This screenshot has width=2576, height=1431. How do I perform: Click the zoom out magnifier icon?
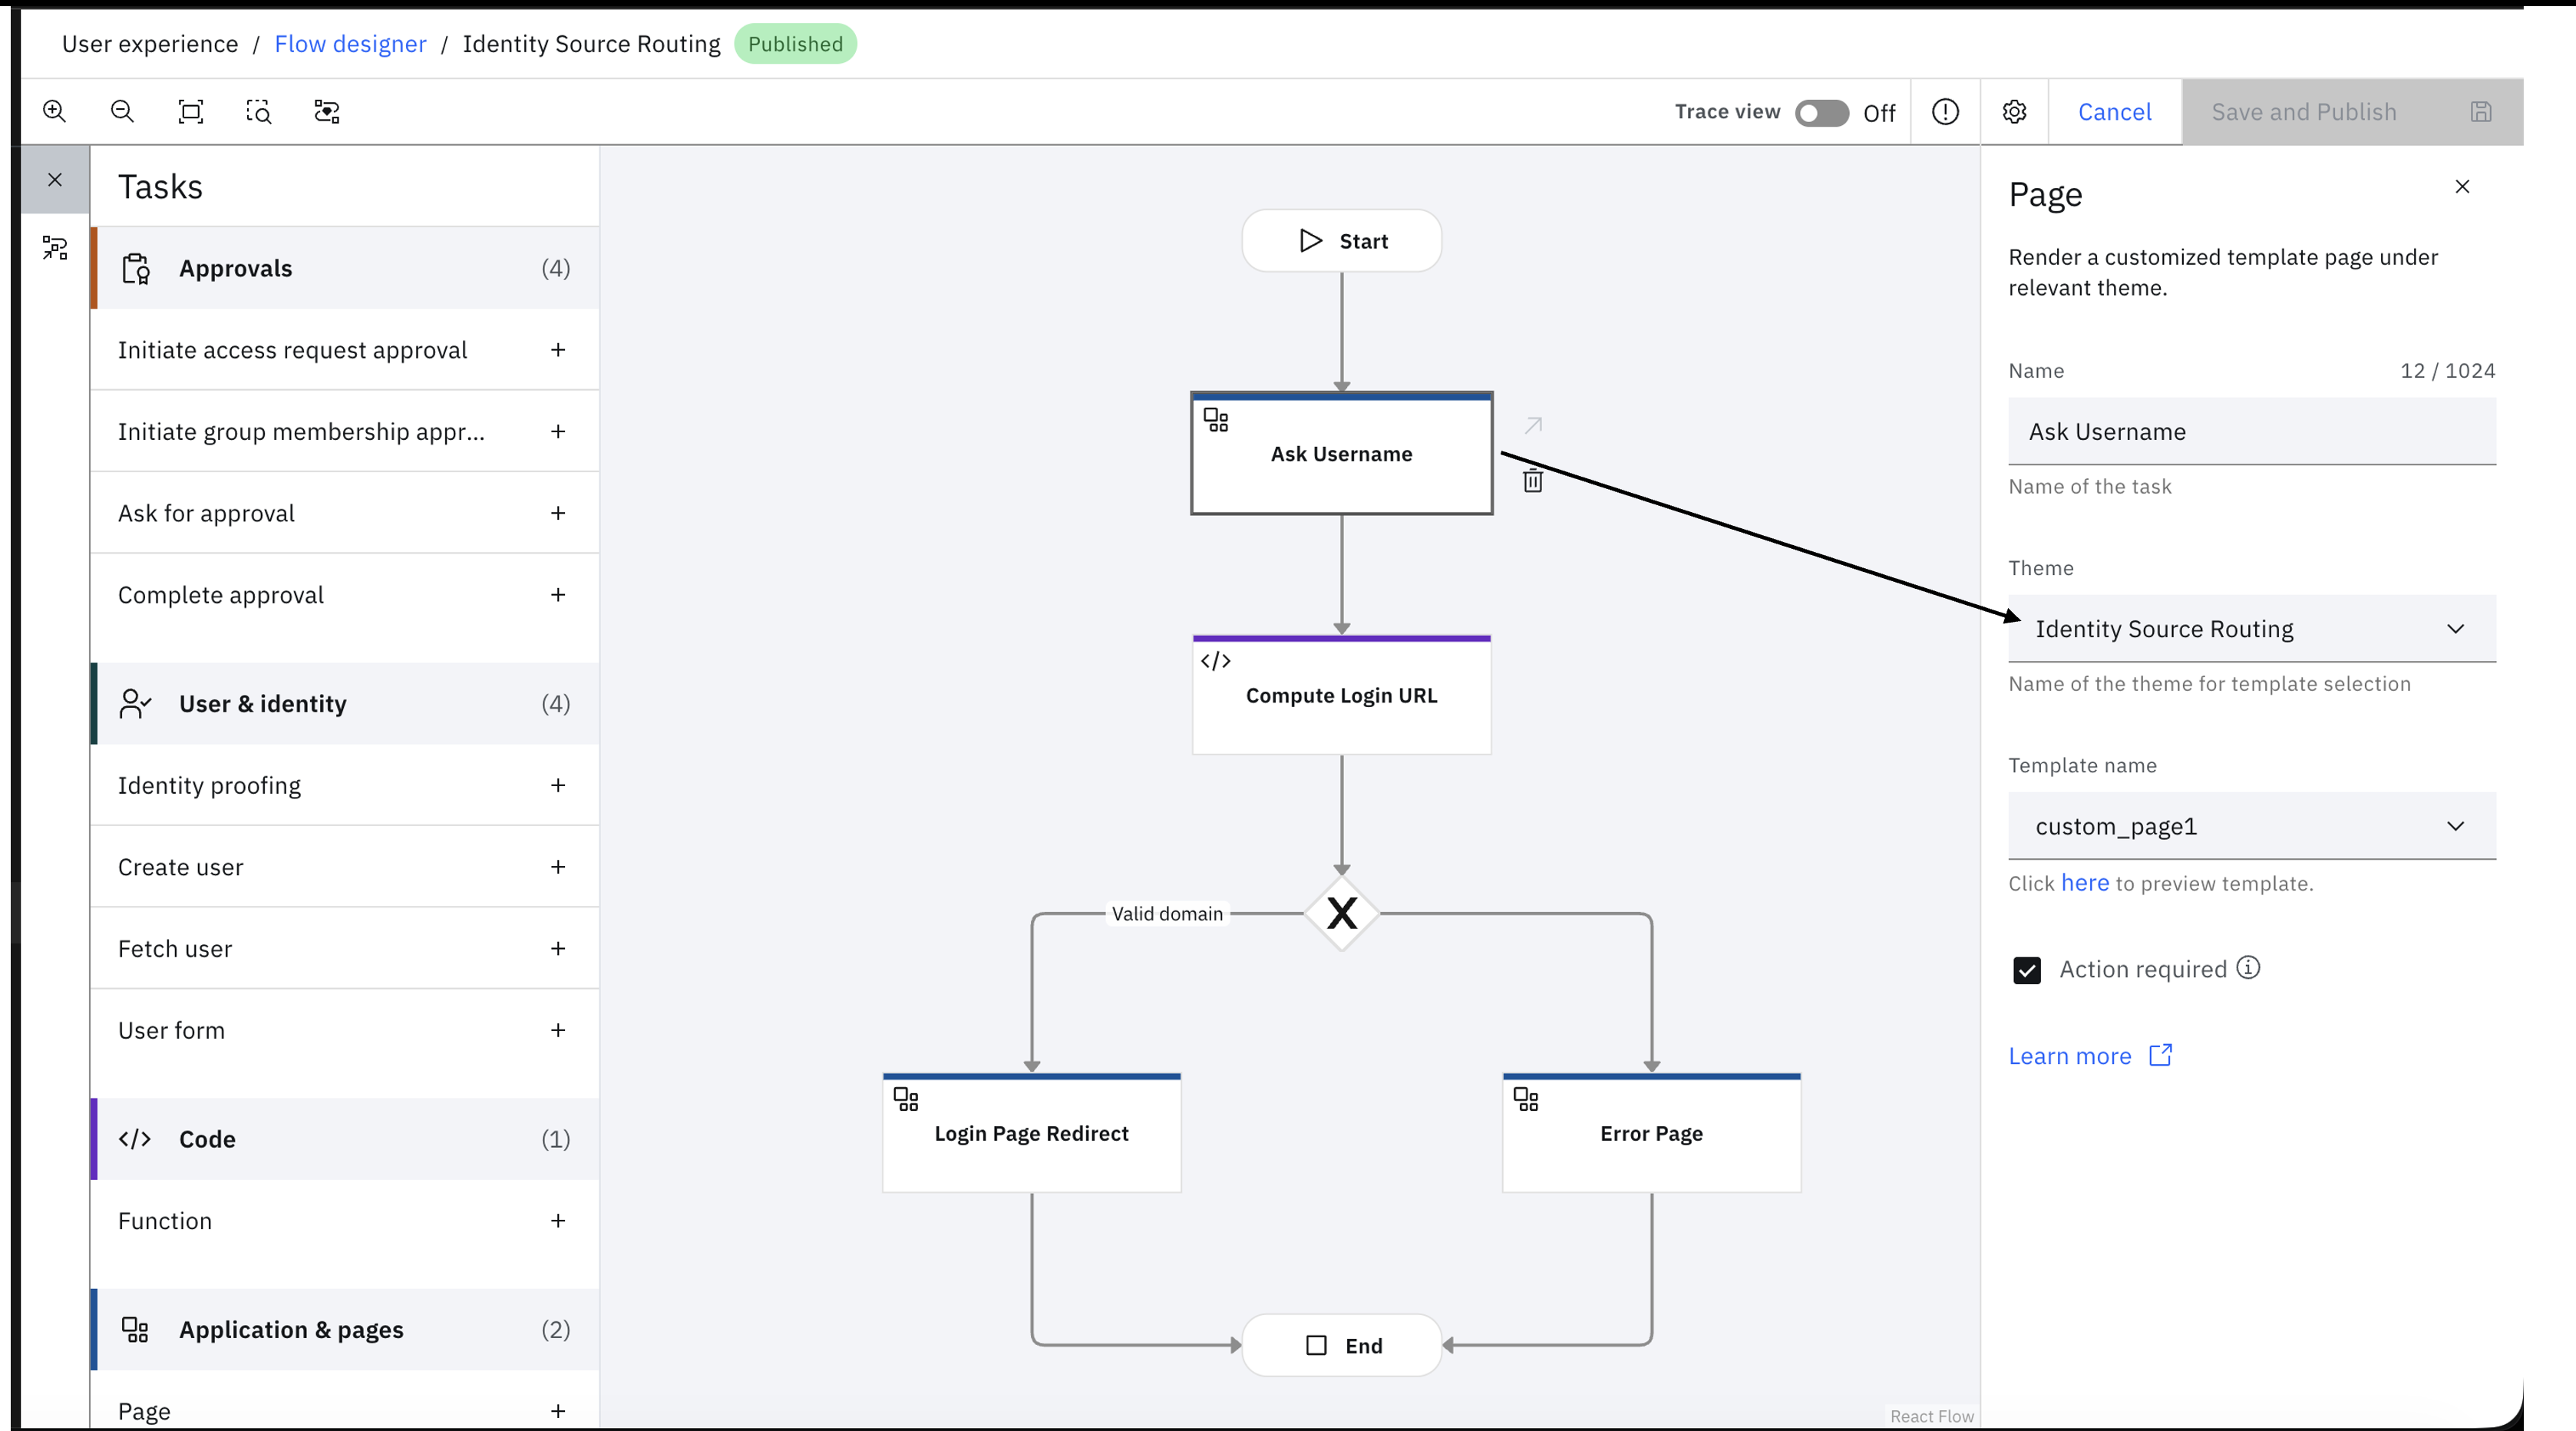click(x=122, y=111)
